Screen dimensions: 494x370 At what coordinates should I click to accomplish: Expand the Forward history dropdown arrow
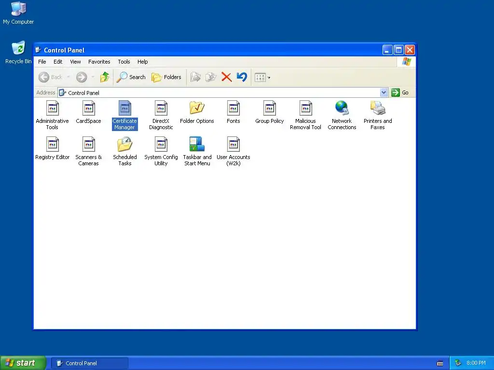click(x=93, y=77)
